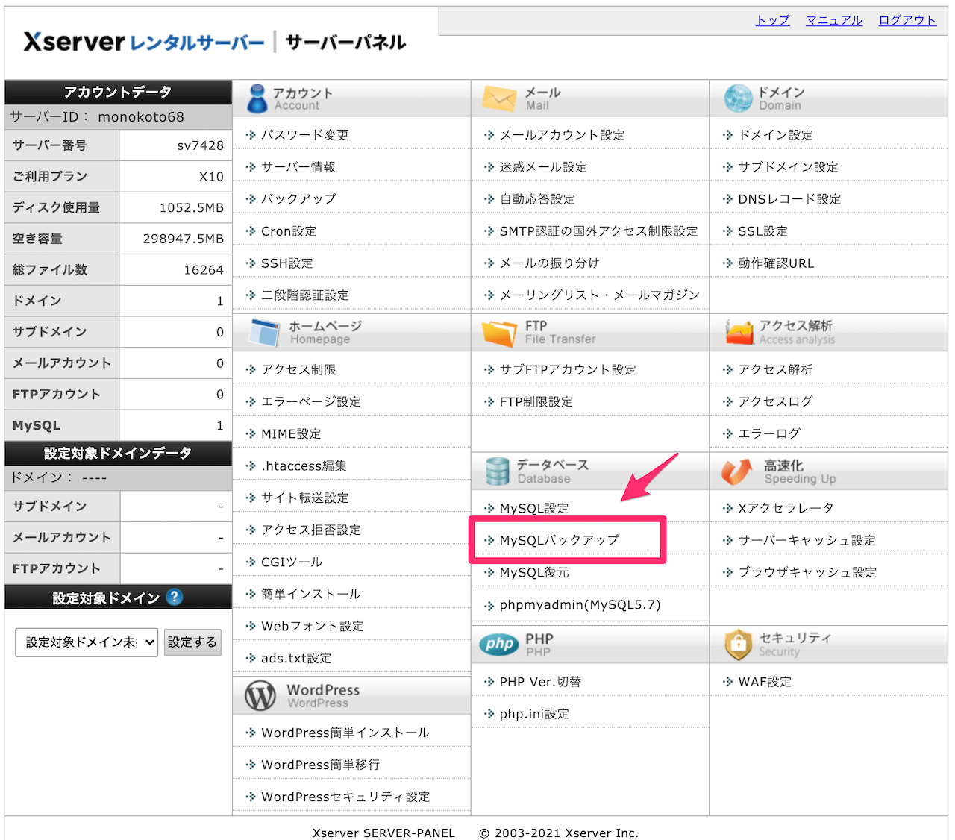Viewport: 955px width, 840px height.
Task: Click the FTP folder icon
Action: coord(499,333)
